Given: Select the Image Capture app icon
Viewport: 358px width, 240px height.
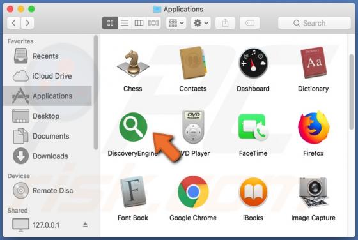Looking at the screenshot, I should (313, 192).
